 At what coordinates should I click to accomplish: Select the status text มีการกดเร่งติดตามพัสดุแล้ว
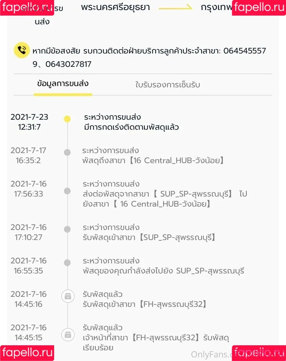[x=131, y=127]
